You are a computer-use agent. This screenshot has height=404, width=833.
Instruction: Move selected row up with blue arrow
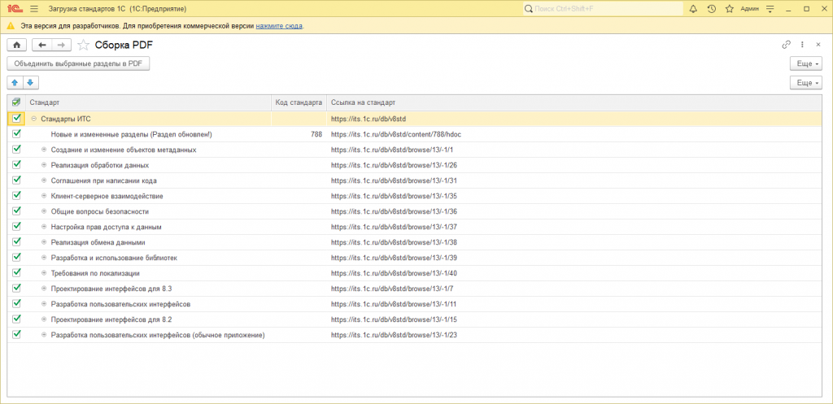point(15,82)
